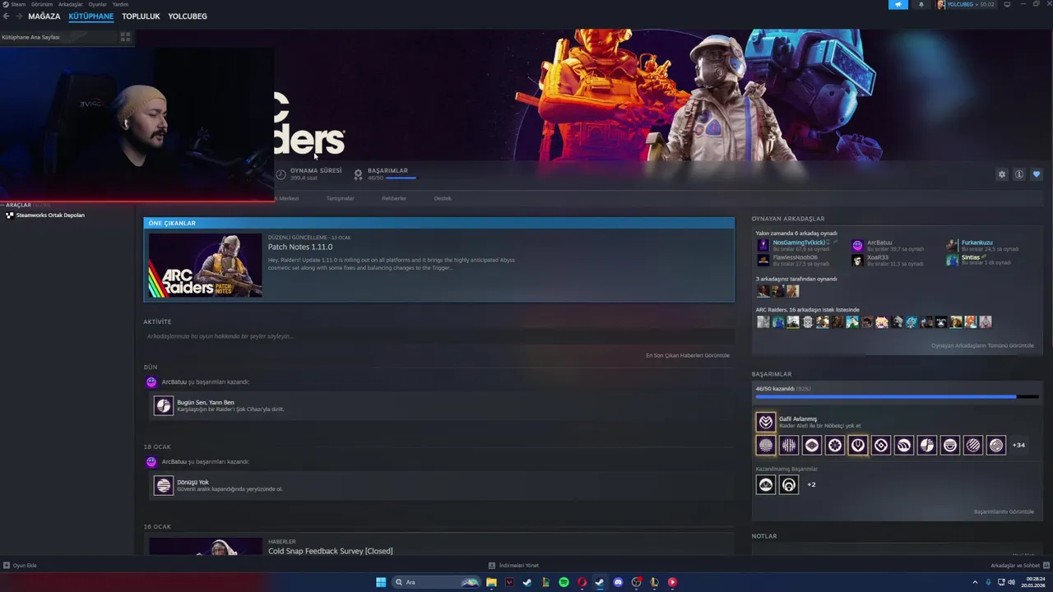Open the Patch Notes 1.11.0 headline
Viewport: 1053px width, 592px height.
[x=300, y=247]
